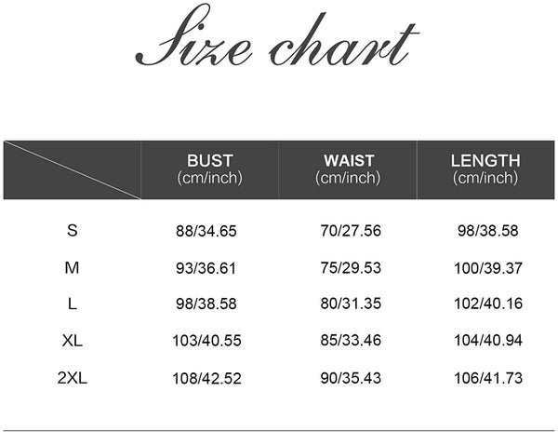Click bust value 93/36.61
Screen dimensions: 558x432
point(206,268)
